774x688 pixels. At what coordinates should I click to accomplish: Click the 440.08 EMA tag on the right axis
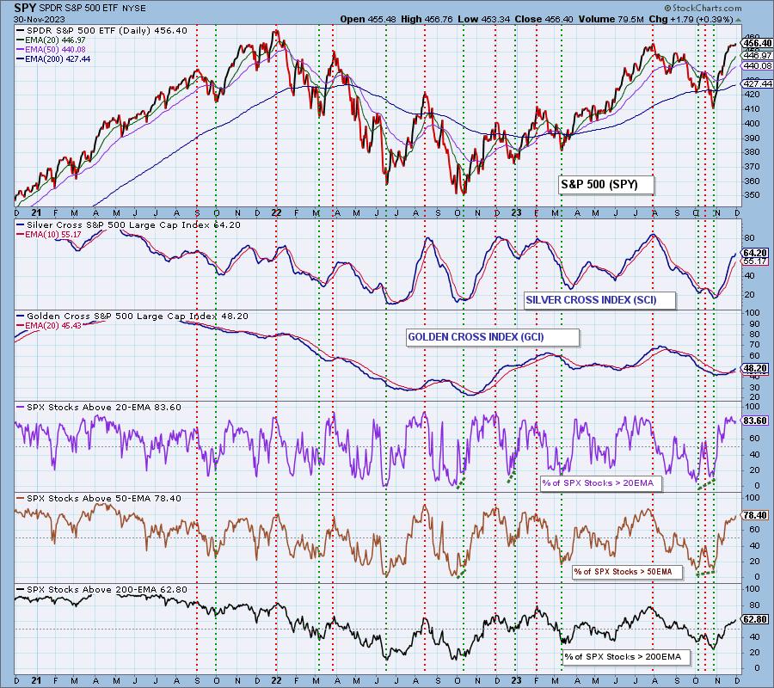(x=758, y=65)
